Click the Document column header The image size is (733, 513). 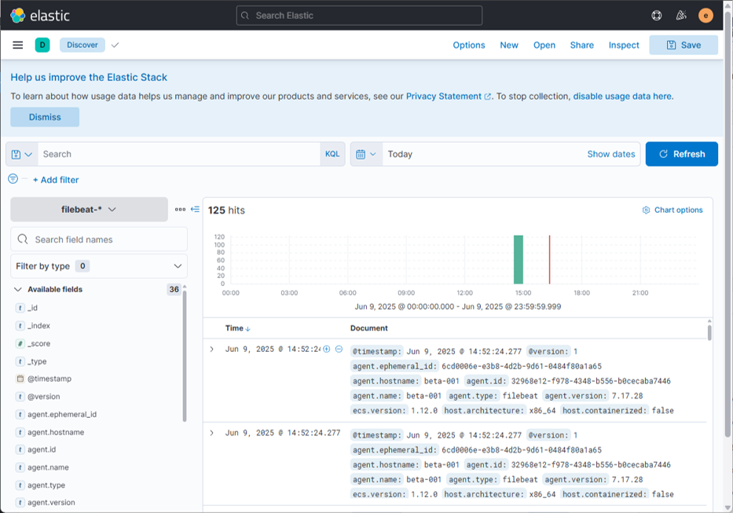(x=368, y=328)
